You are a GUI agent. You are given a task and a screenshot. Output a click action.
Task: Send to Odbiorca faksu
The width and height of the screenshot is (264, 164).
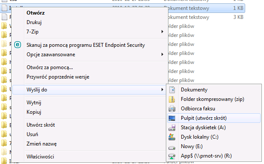pyautogui.click(x=214, y=109)
